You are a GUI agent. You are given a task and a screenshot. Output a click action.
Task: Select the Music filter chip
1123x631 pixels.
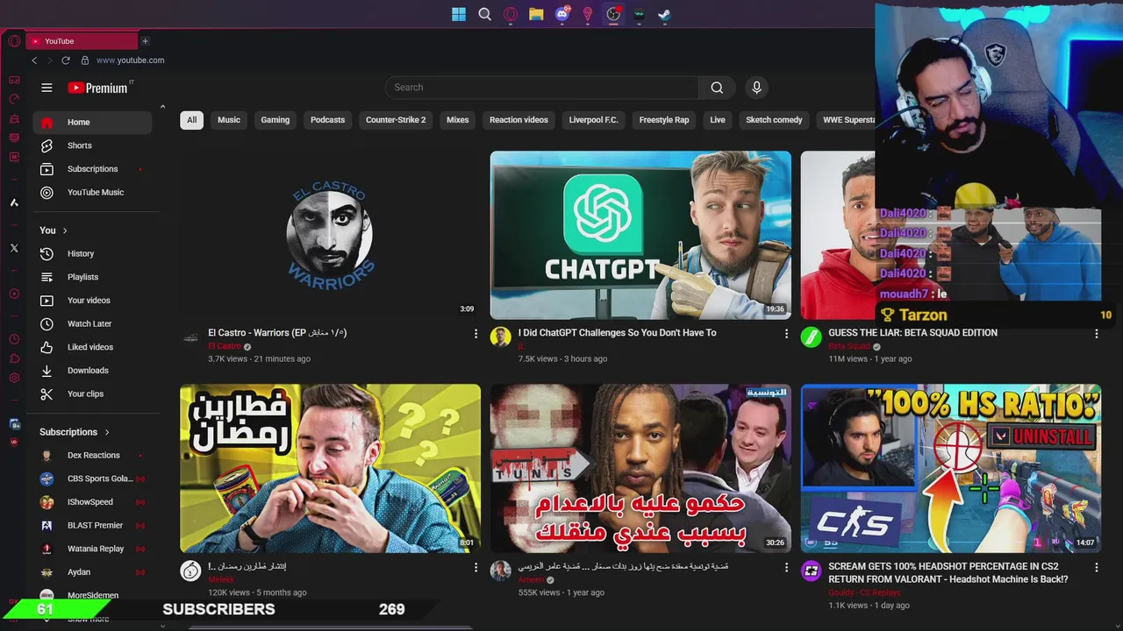click(x=229, y=120)
